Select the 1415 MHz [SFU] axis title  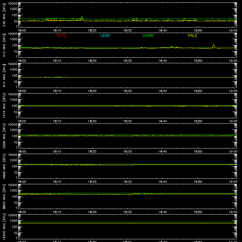[4, 106]
